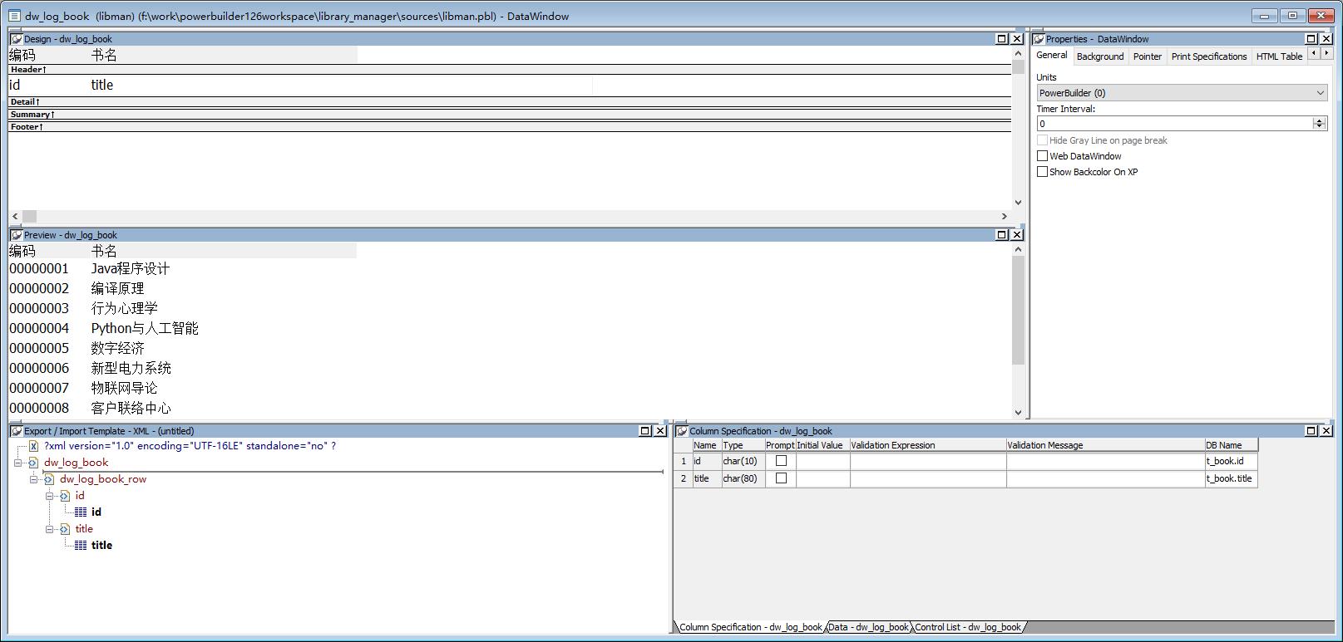This screenshot has width=1343, height=642.
Task: Check the Prompt box for the title column
Action: pos(781,478)
